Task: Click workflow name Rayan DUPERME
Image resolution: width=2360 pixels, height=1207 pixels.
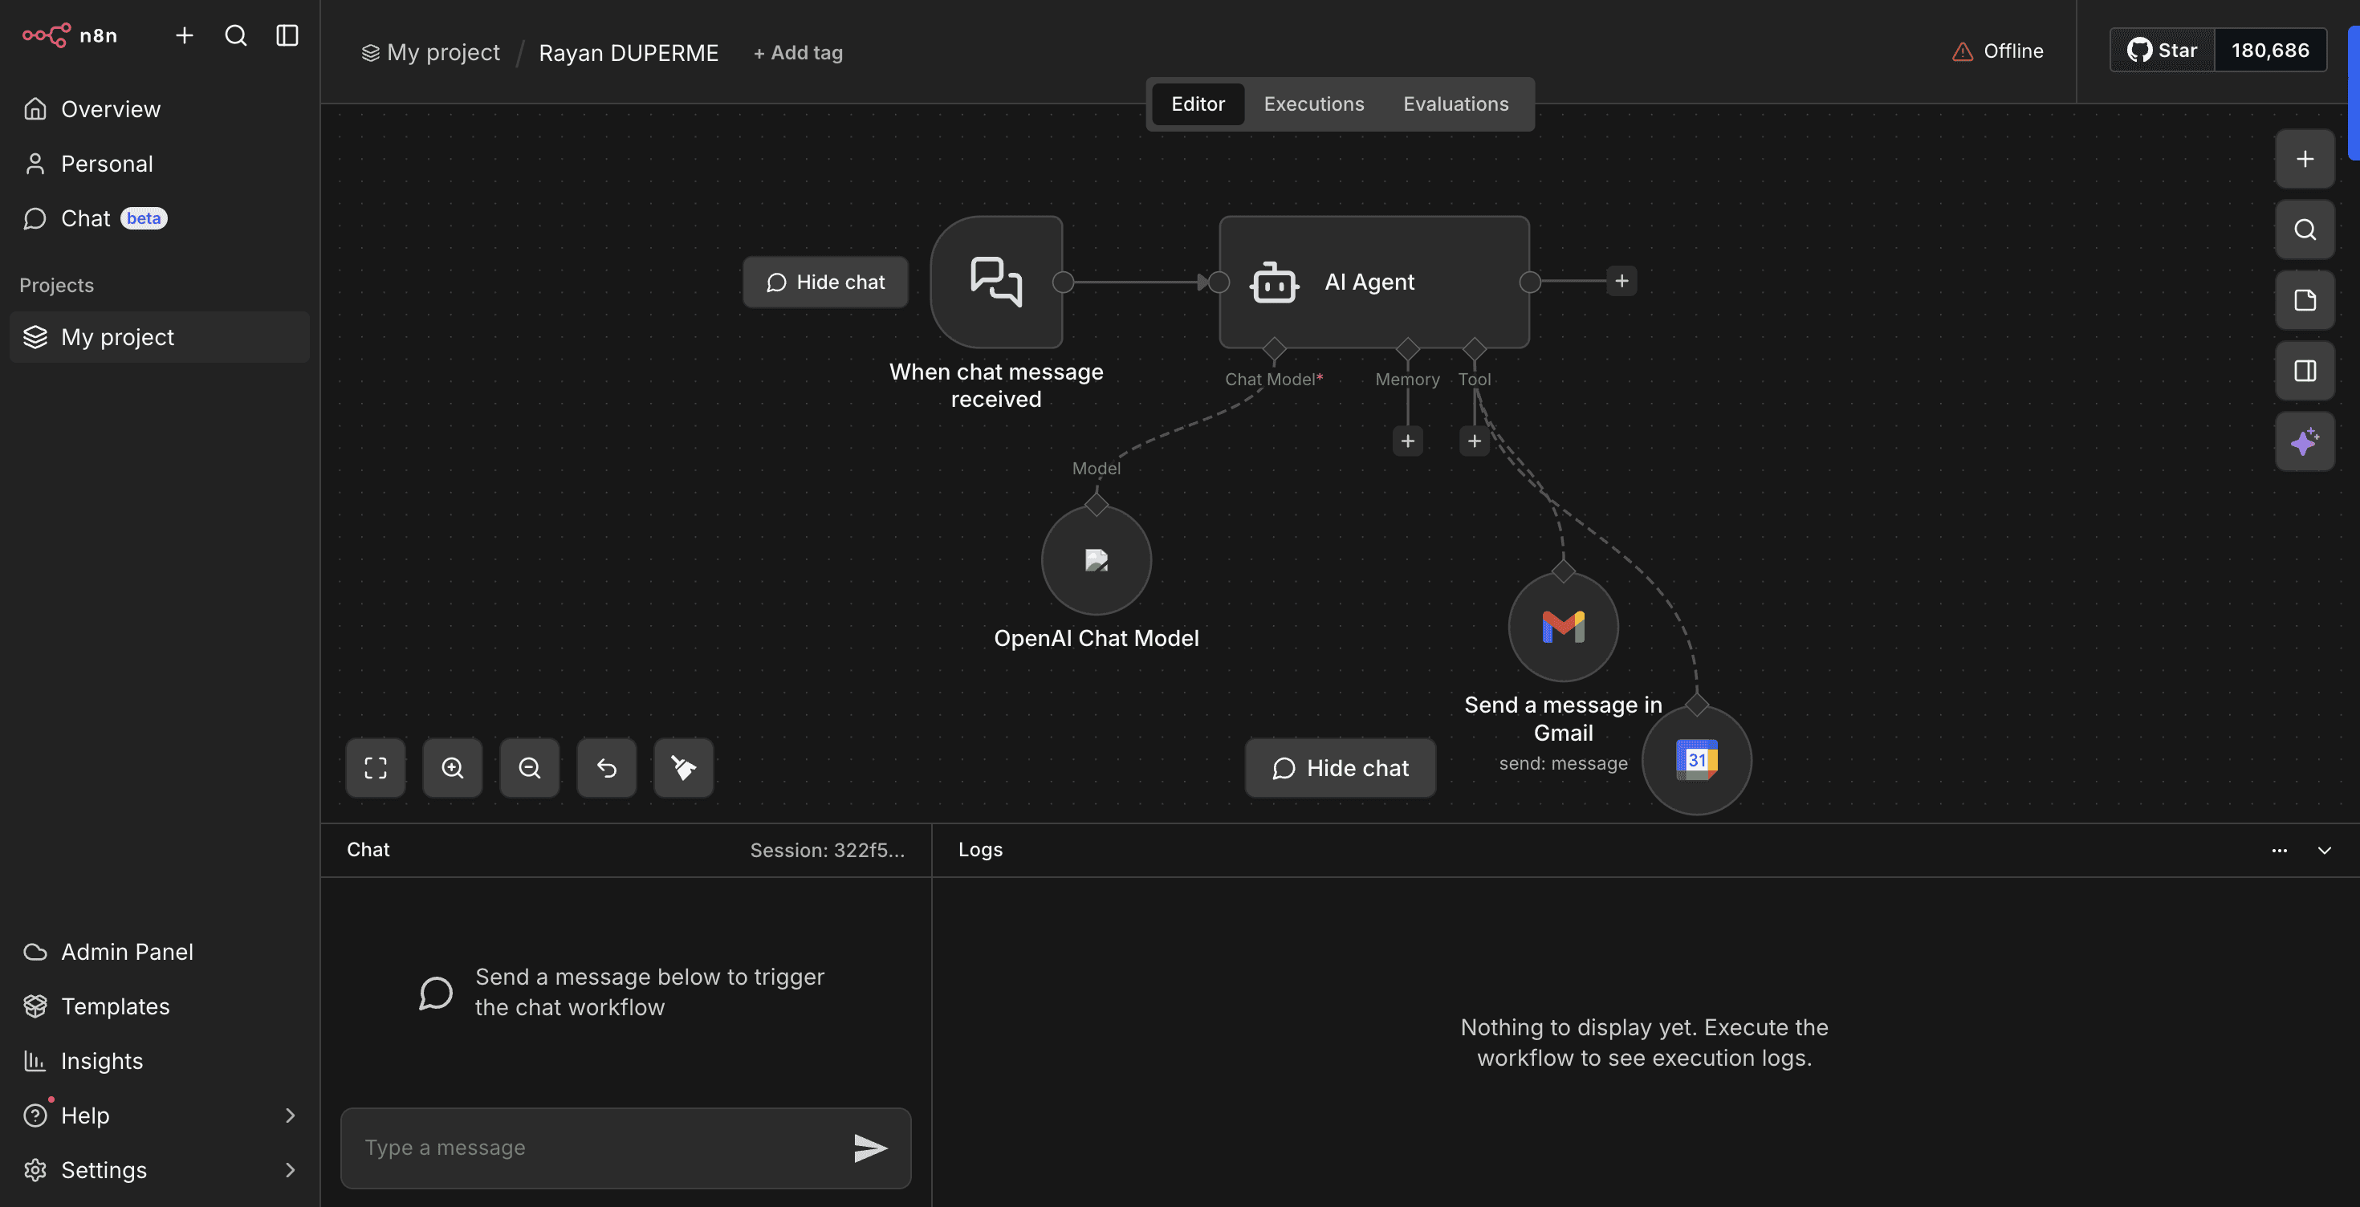Action: coord(629,52)
